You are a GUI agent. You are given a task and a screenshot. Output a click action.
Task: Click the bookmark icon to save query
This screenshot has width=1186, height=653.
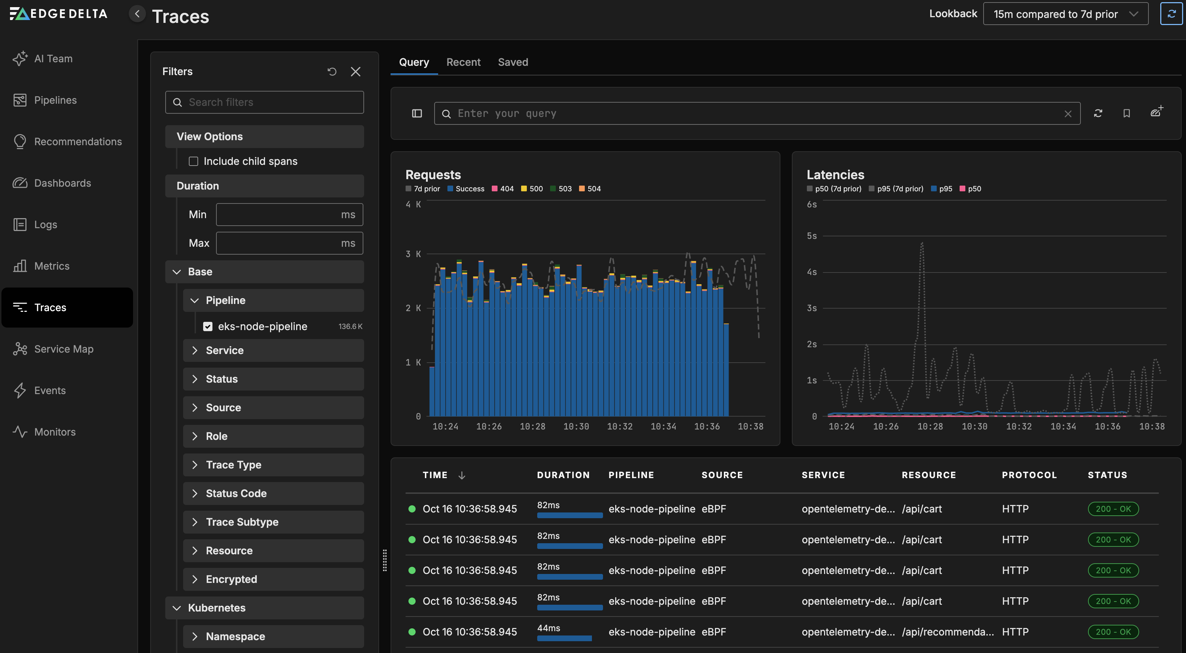coord(1126,113)
